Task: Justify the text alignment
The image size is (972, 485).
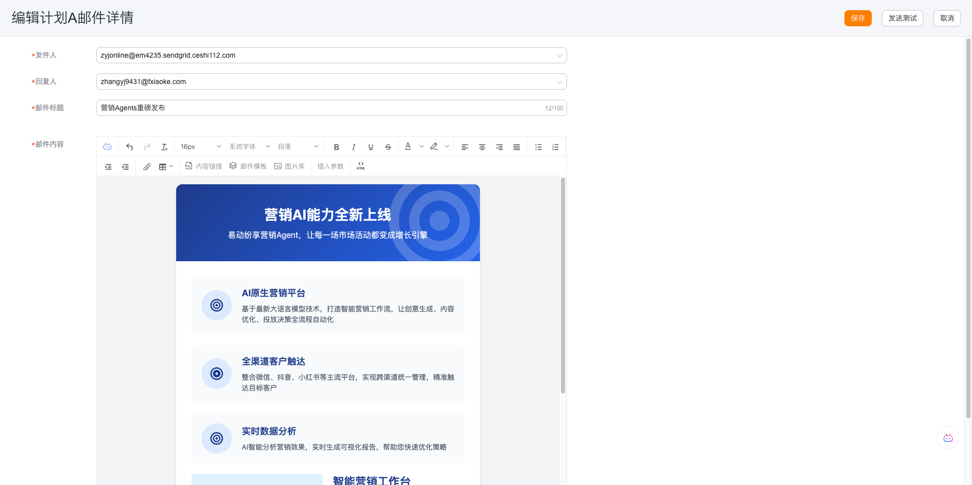Action: pos(516,147)
